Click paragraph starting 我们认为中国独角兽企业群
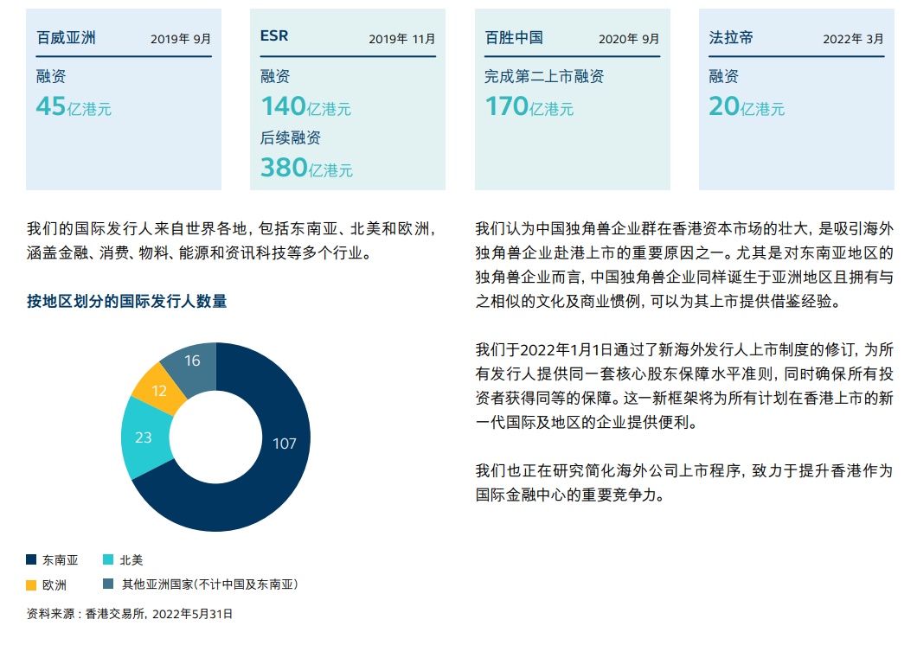The width and height of the screenshot is (917, 645). coord(684,265)
